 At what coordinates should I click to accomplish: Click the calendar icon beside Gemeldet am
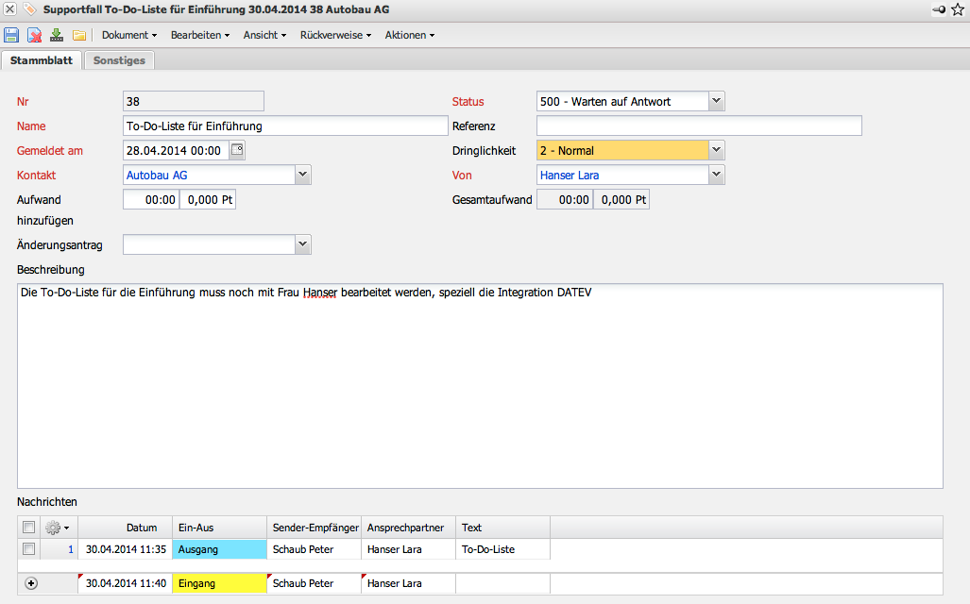(x=236, y=150)
